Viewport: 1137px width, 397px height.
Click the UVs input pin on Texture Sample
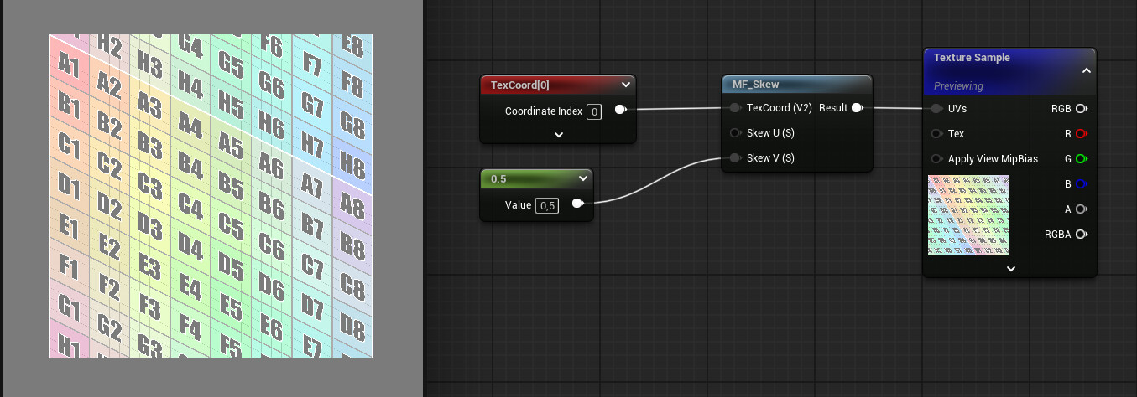(x=936, y=108)
